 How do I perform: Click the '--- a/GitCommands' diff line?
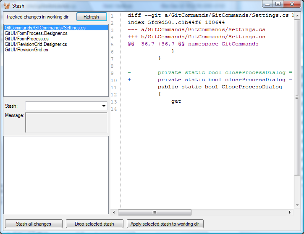pos(196,30)
